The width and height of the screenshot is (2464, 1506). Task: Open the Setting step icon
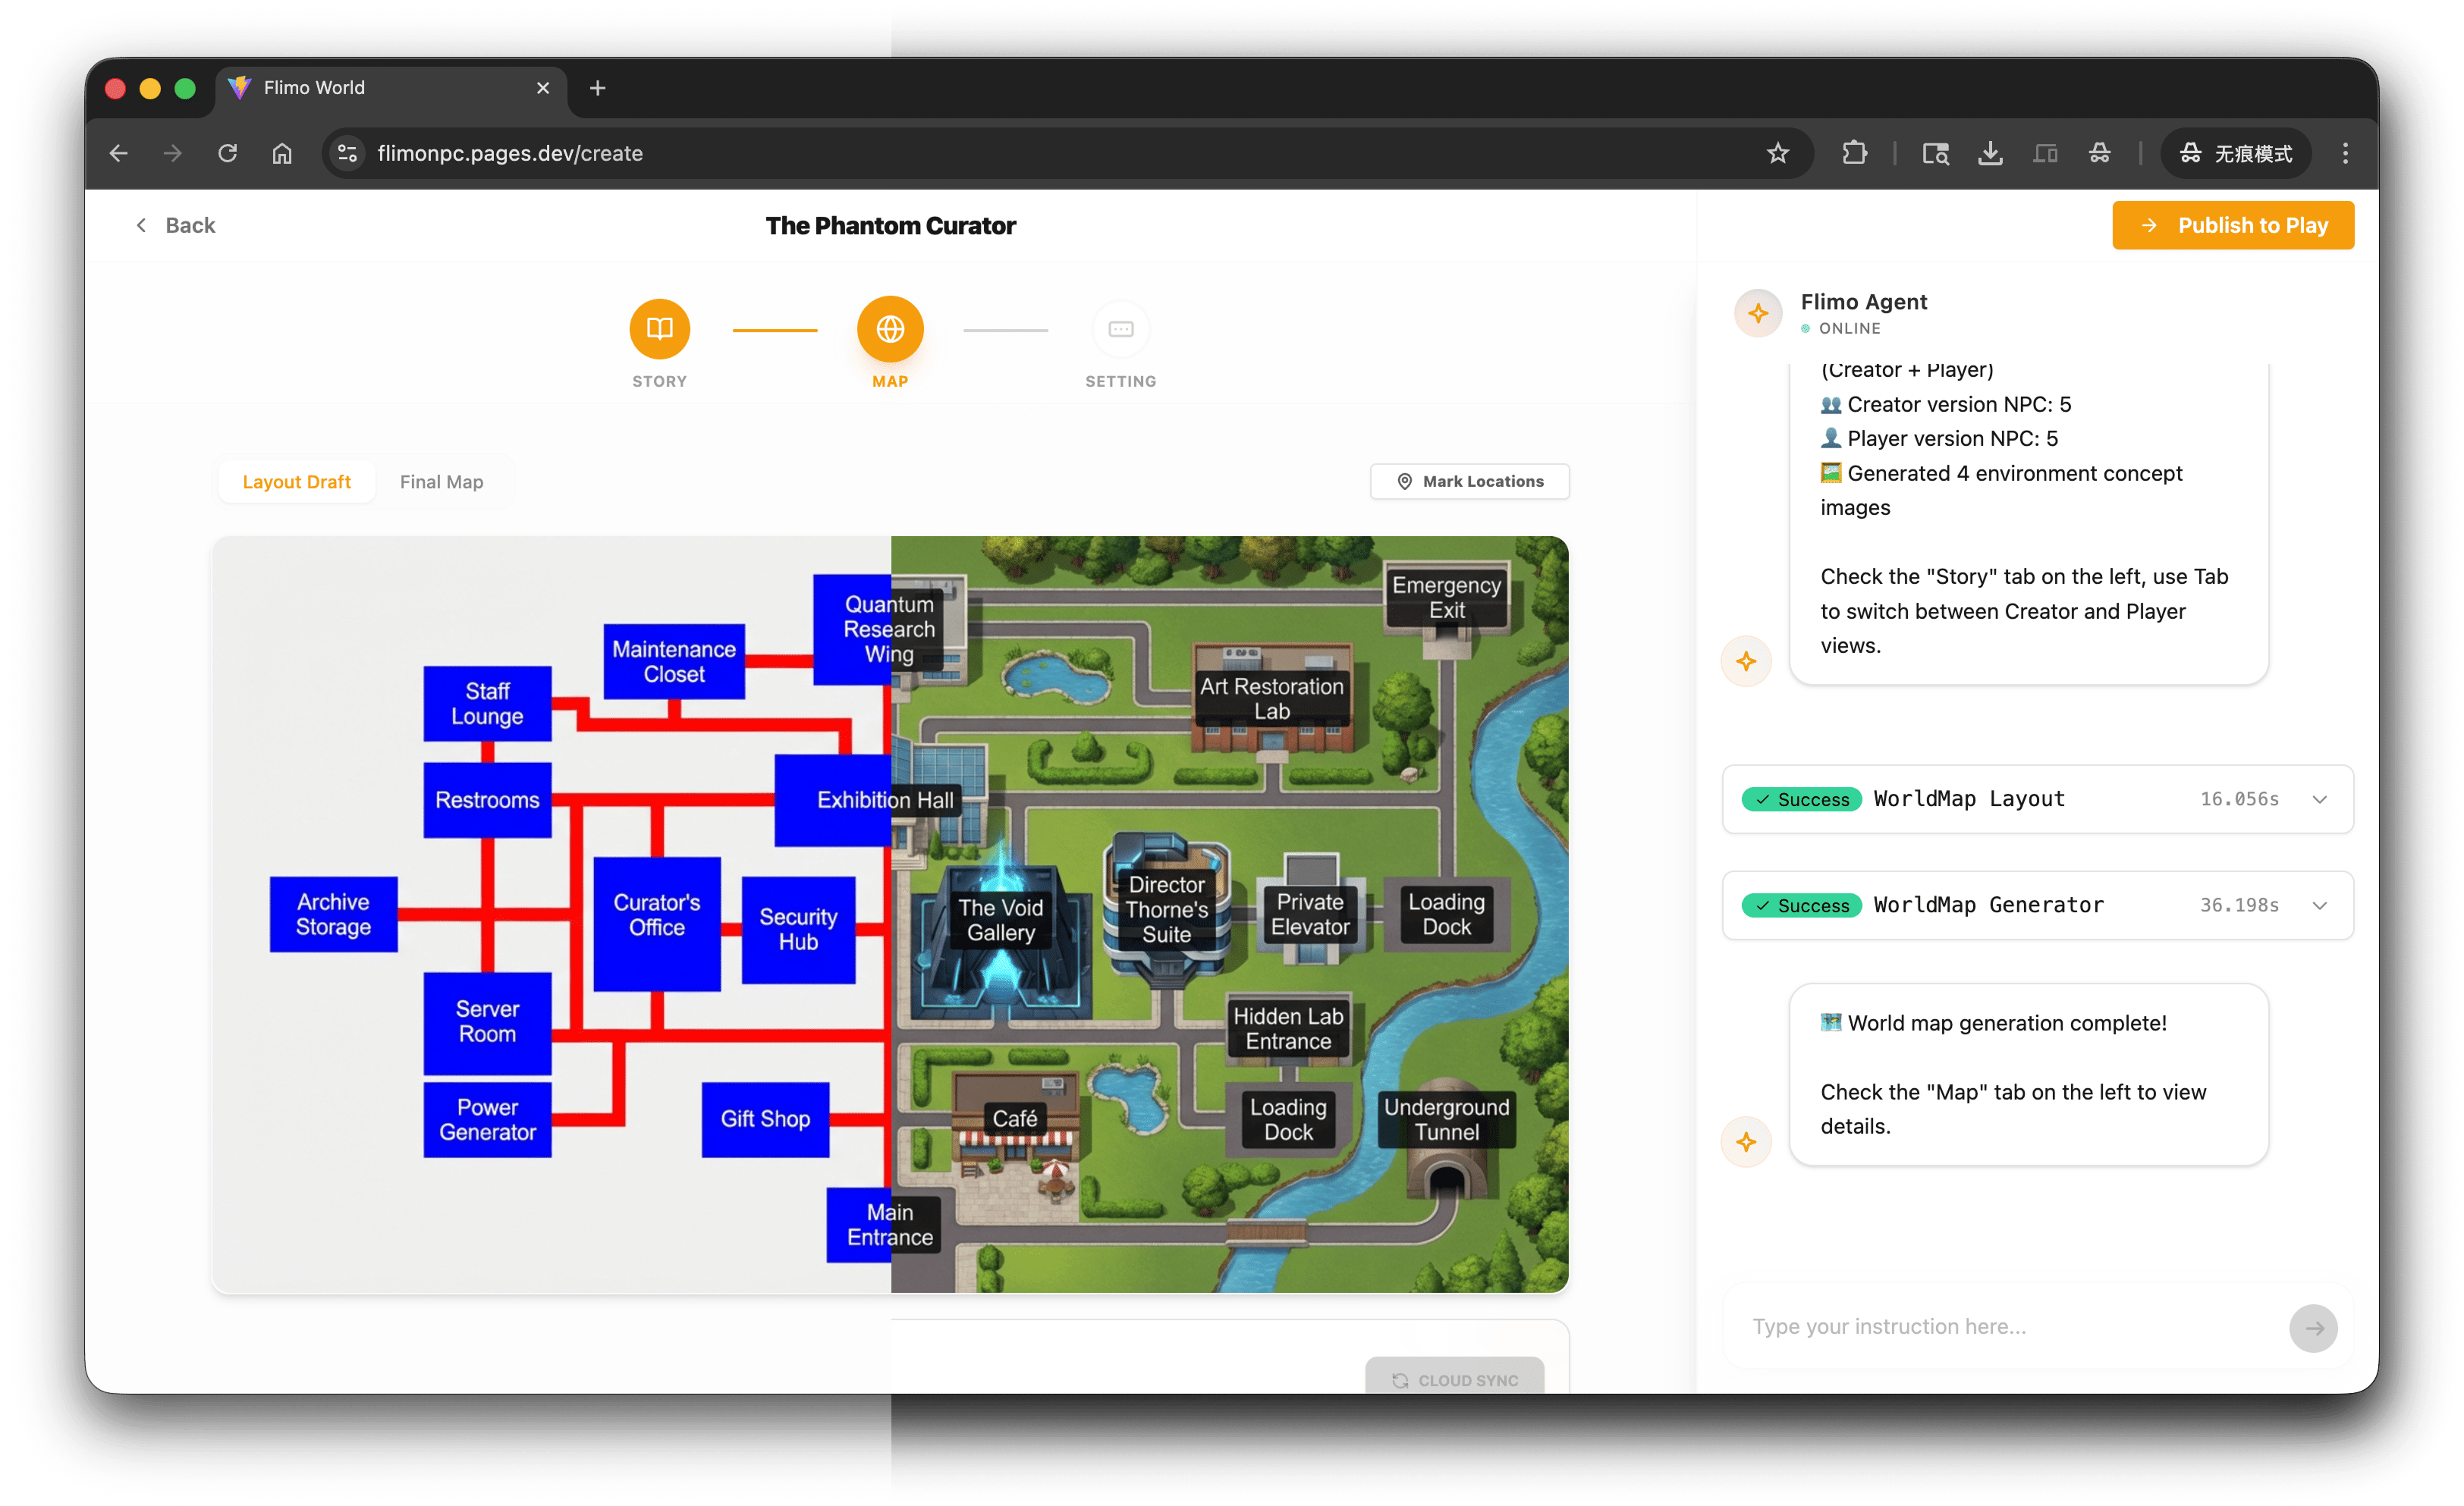(1120, 329)
